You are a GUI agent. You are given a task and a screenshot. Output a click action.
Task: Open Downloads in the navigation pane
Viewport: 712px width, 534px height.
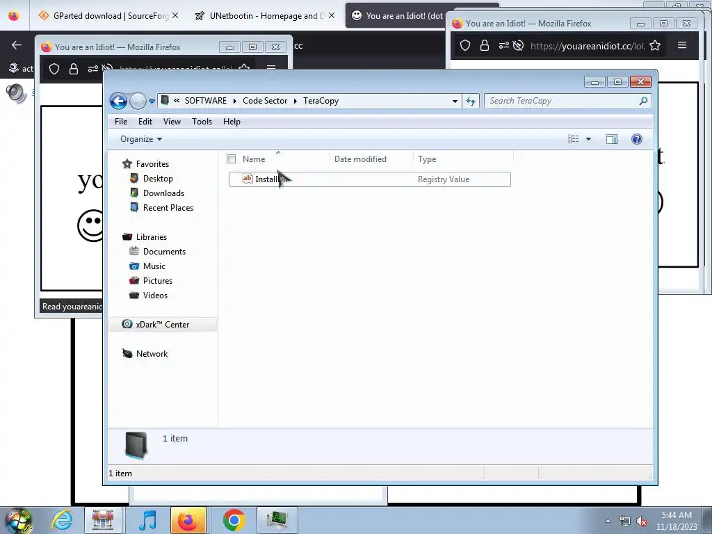coord(163,193)
